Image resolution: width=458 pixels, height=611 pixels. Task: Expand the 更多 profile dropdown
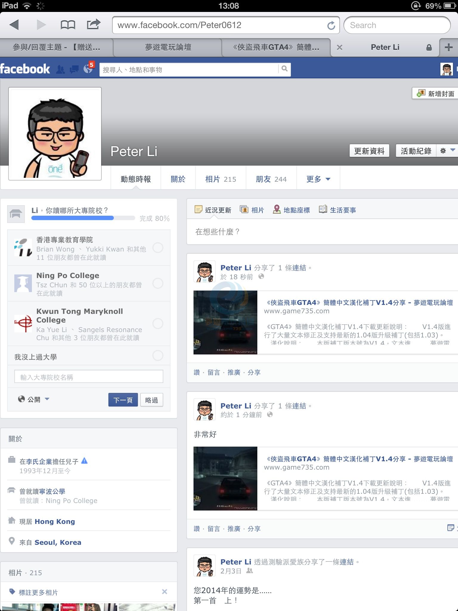318,179
